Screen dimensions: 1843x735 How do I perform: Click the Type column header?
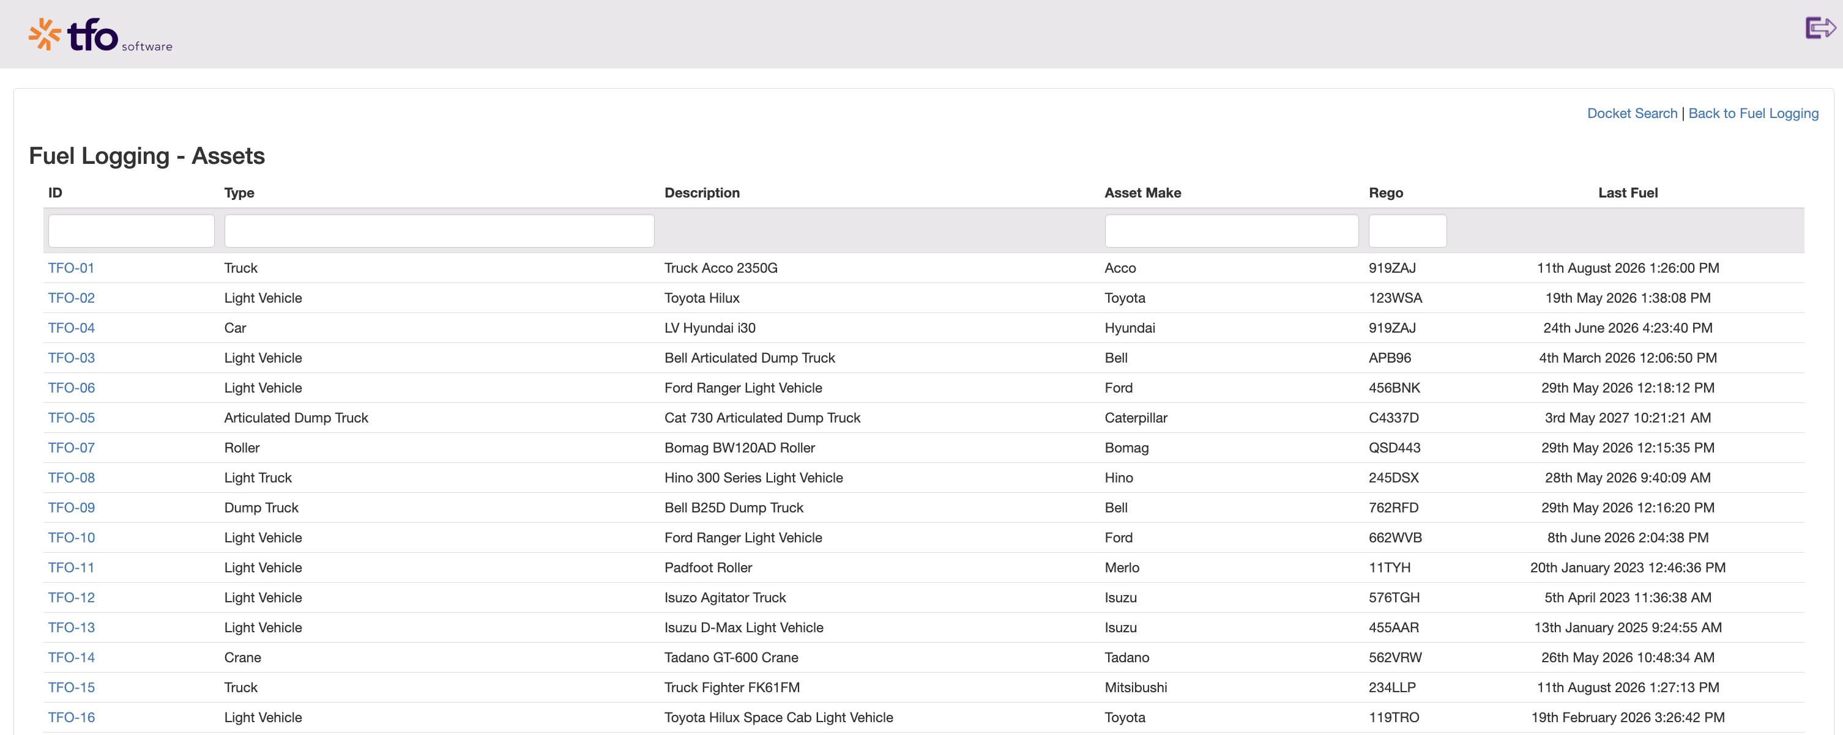tap(239, 193)
